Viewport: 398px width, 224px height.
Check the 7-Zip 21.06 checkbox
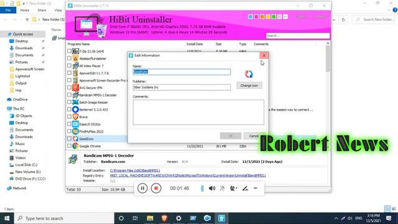(x=69, y=51)
